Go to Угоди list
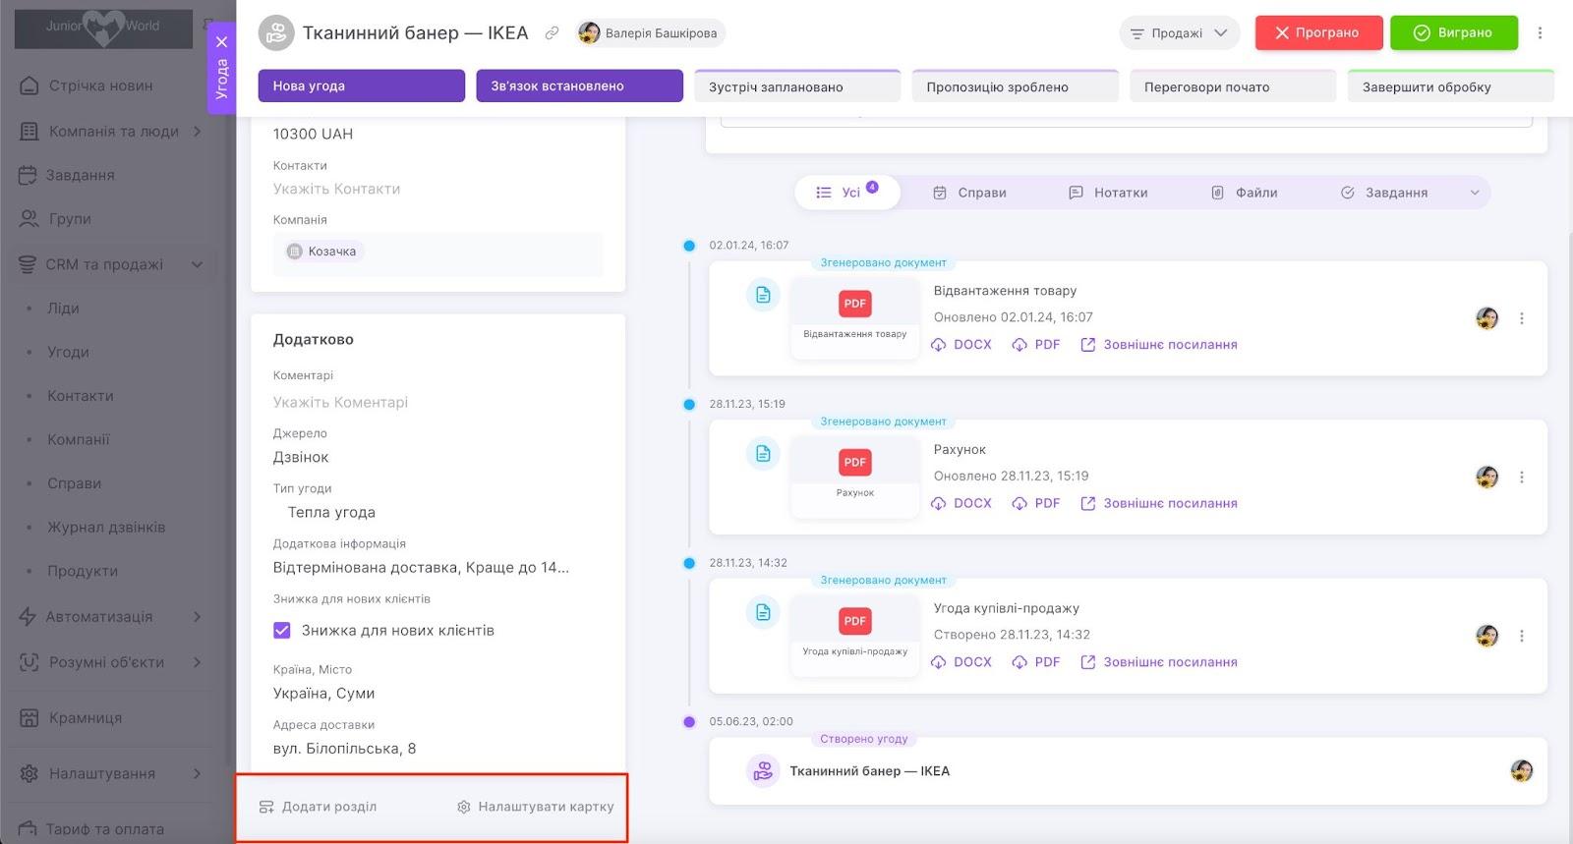This screenshot has width=1573, height=844. tap(68, 352)
